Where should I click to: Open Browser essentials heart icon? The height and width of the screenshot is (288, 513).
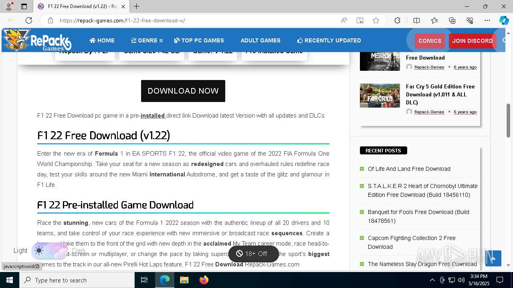[x=470, y=20]
